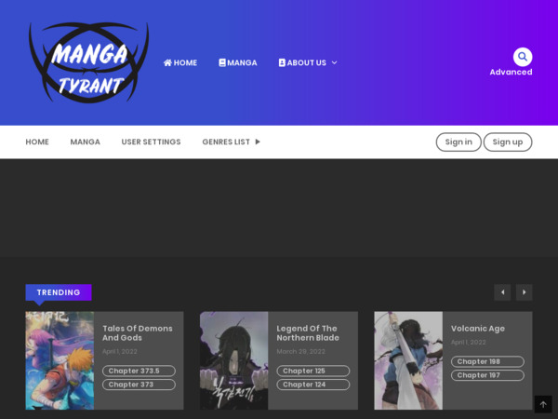Click the back-to-top arrow button

[543, 404]
